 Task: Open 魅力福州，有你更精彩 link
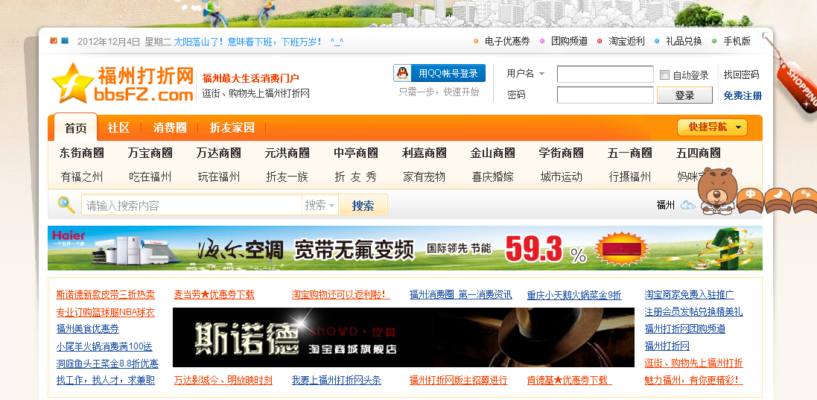694,380
